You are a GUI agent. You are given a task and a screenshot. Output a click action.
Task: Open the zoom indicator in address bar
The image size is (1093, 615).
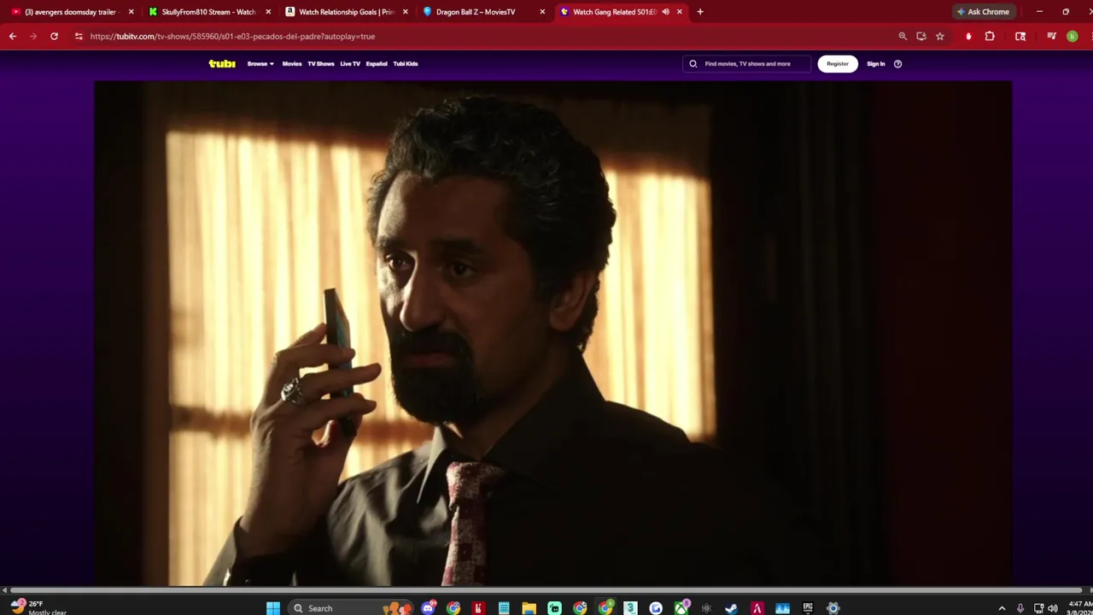pos(903,36)
